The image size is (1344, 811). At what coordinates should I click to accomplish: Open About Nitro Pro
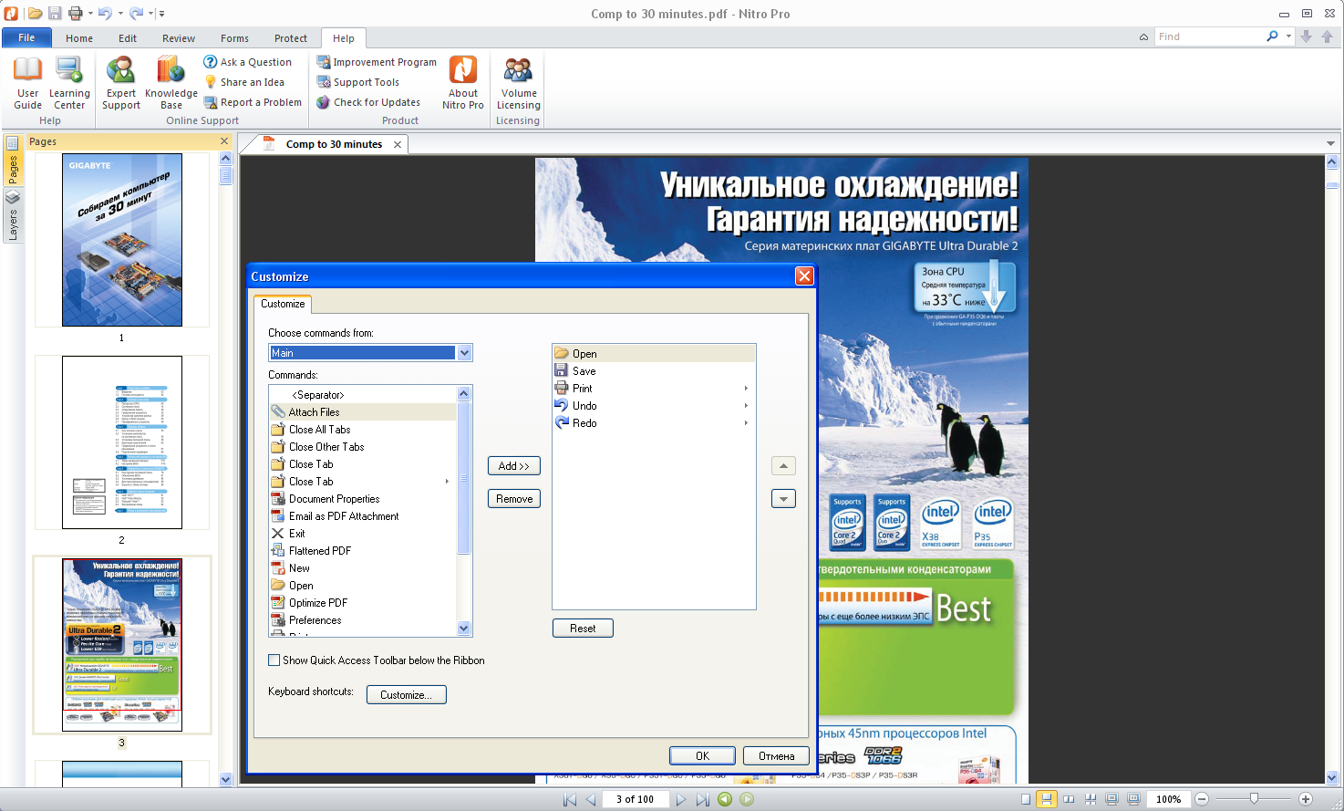click(x=463, y=83)
